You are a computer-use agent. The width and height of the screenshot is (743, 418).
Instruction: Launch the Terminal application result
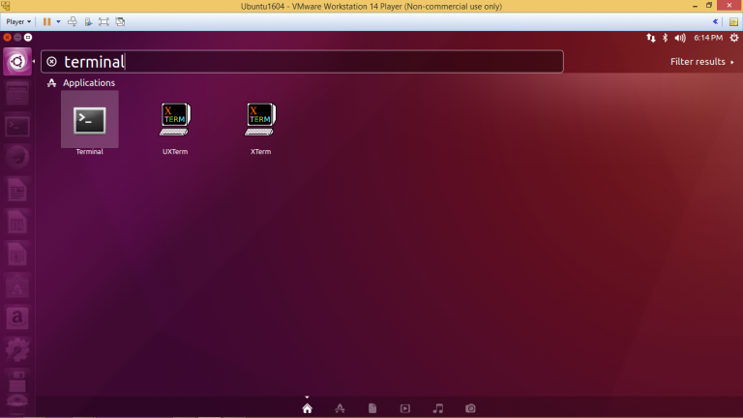(90, 122)
